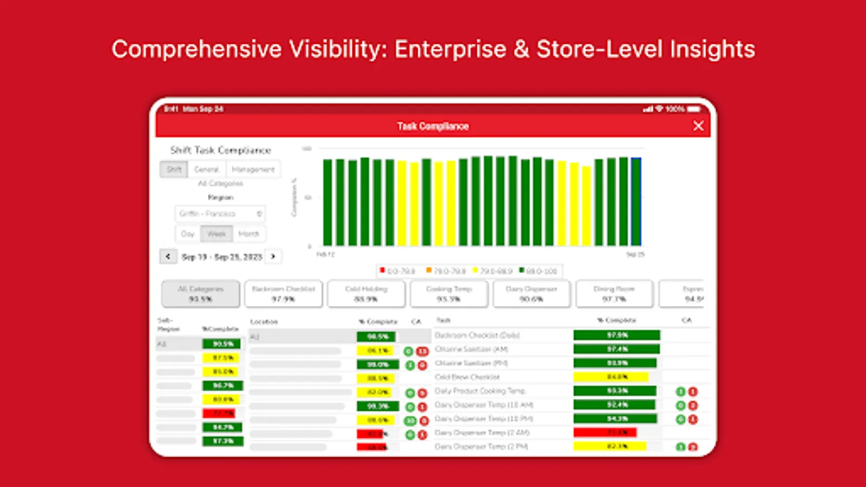
Task: Click the All row in Sub-Region table
Action: tap(200, 344)
